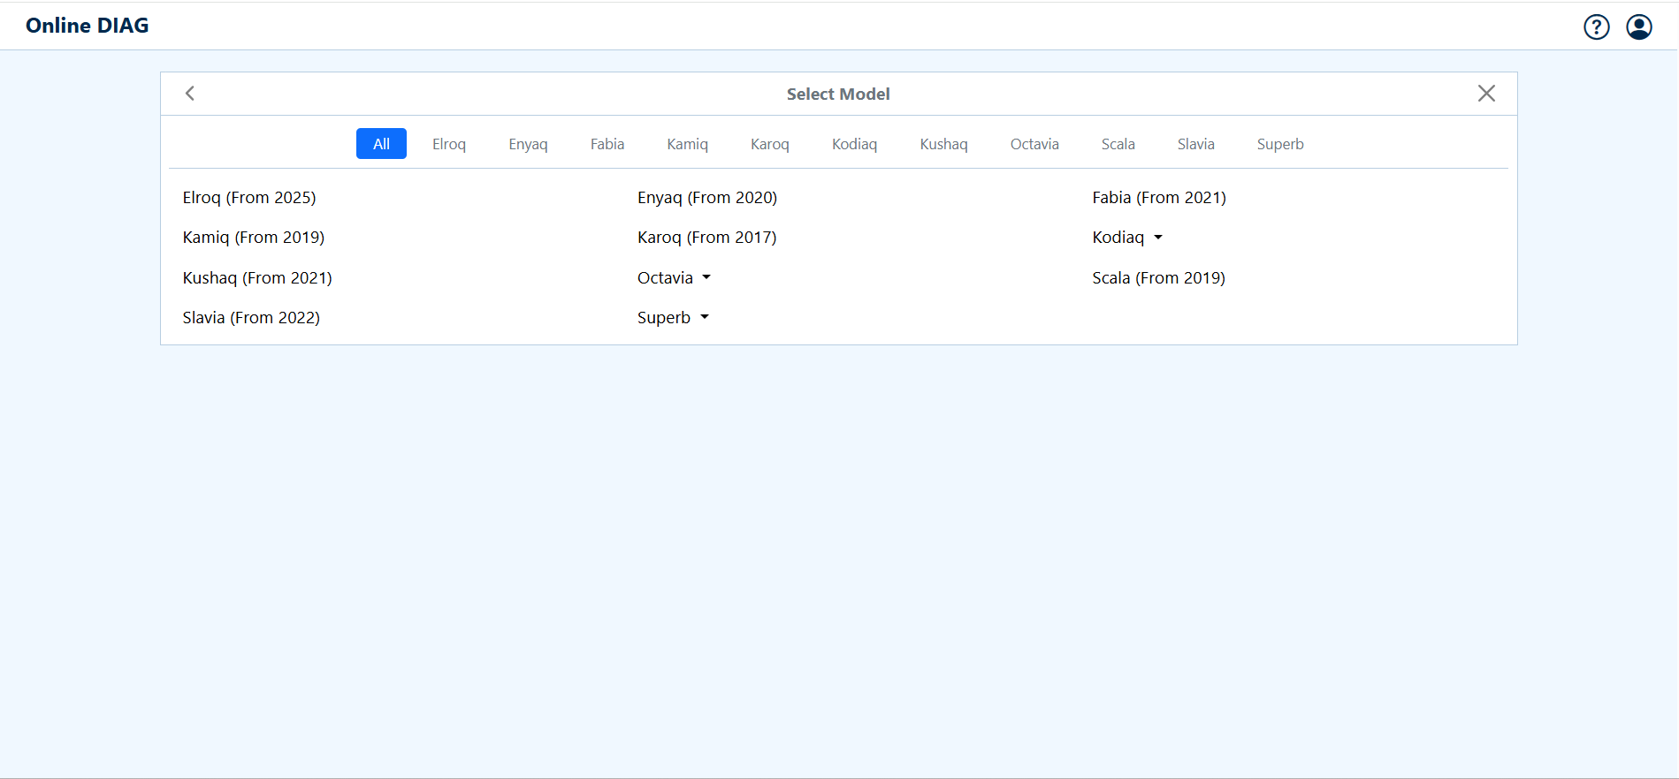
Task: Switch to the Elroq filter tab
Action: (448, 144)
